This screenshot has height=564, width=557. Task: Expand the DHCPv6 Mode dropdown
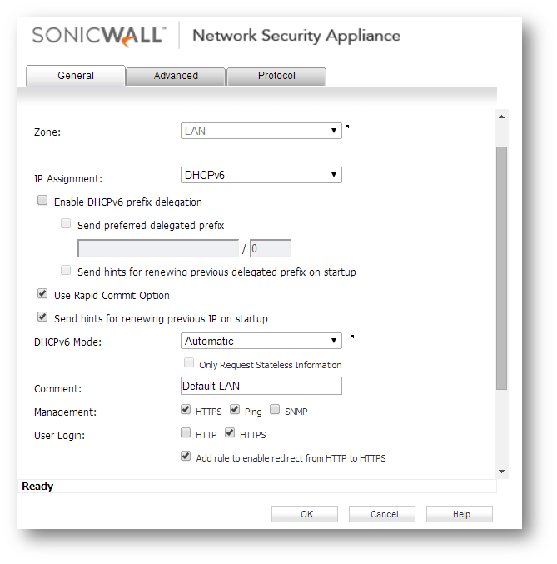coord(261,341)
